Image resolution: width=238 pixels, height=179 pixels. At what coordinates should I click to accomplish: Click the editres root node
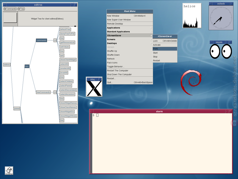[7, 65]
